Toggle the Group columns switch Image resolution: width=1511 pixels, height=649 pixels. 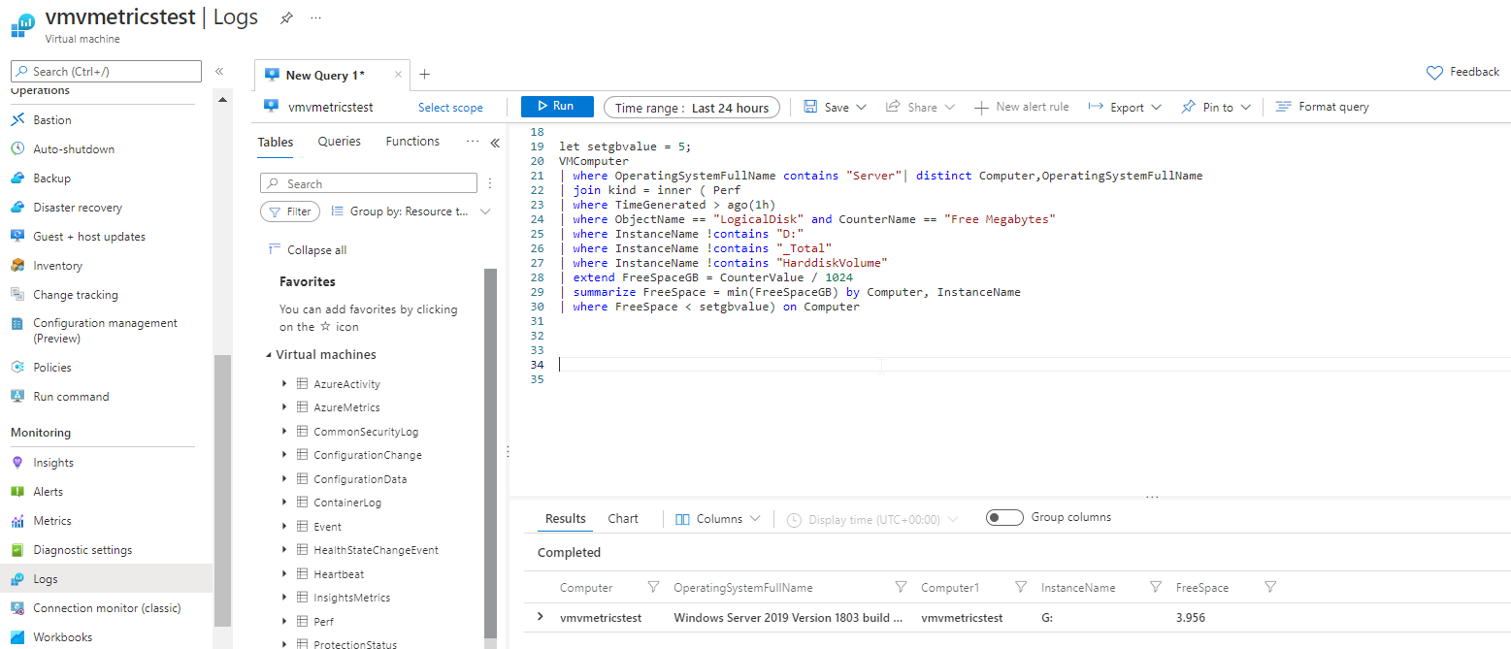click(1004, 518)
